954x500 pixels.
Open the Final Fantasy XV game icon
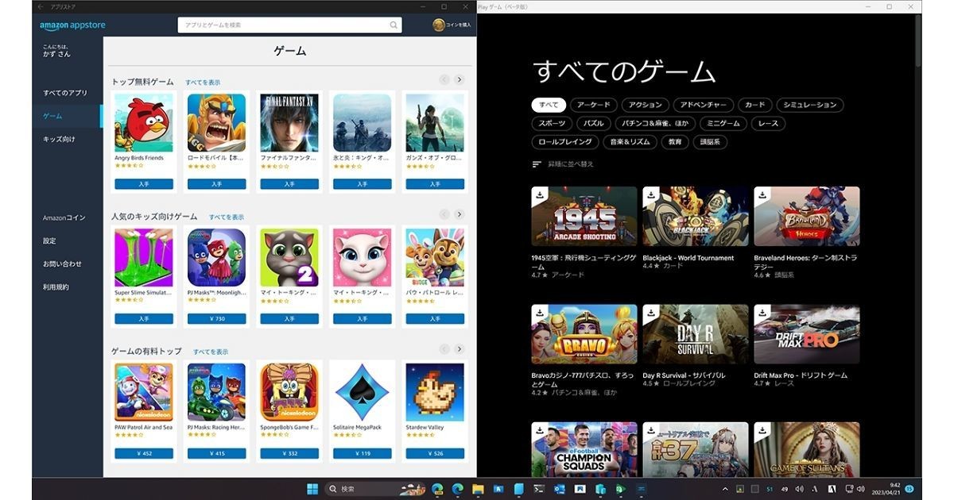click(289, 123)
